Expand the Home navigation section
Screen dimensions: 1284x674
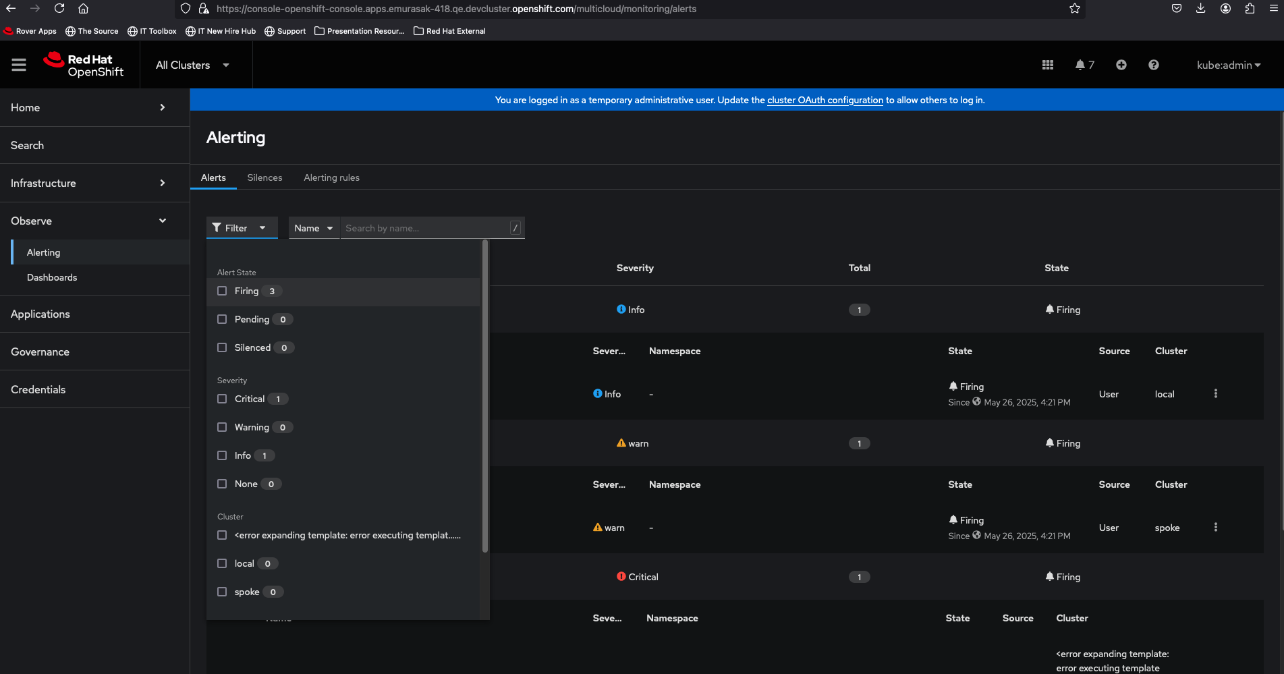(94, 107)
